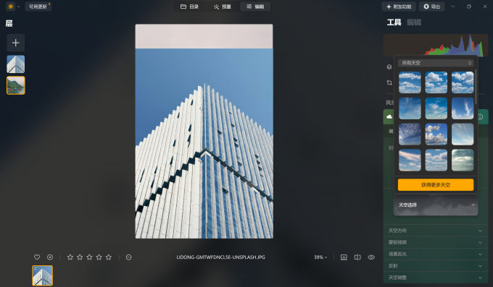Viewport: 493px width, 287px height.
Task: Click the color label circle icon
Action: tap(128, 257)
